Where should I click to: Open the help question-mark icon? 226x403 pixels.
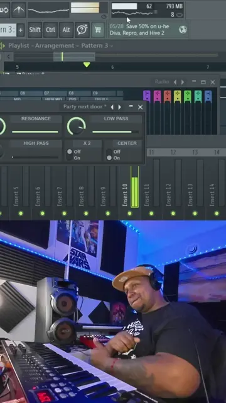click(82, 30)
